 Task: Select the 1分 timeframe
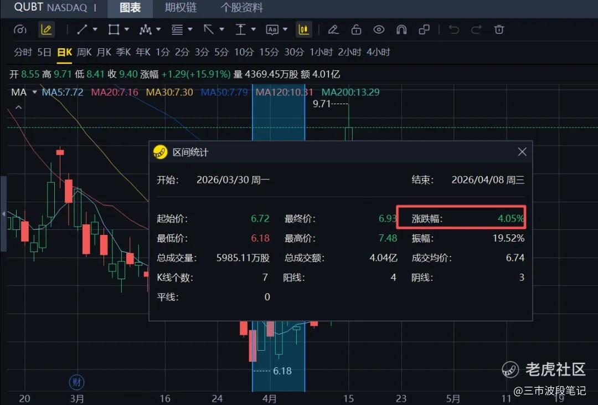pos(162,52)
